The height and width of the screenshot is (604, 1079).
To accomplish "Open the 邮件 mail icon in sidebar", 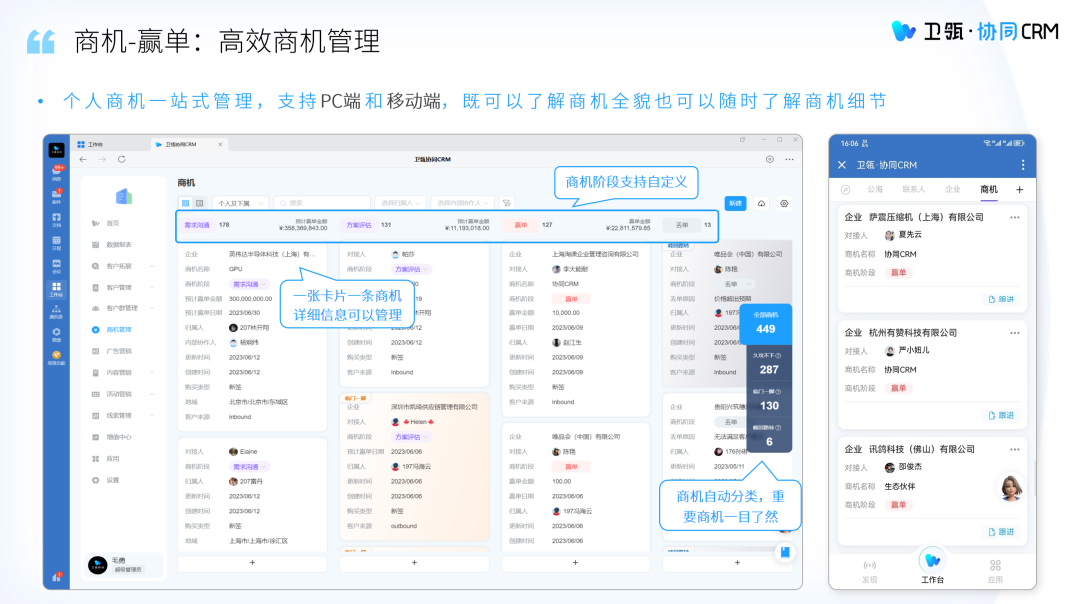I will pyautogui.click(x=57, y=195).
